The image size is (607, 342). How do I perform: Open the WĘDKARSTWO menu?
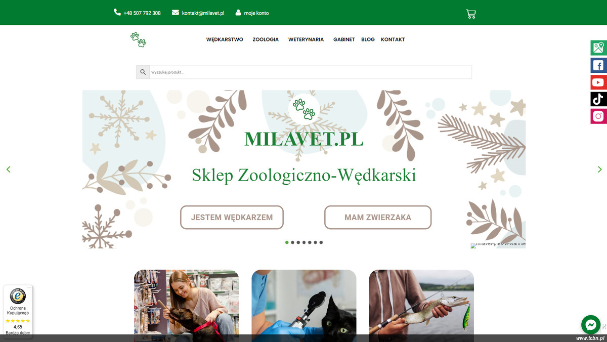(225, 39)
